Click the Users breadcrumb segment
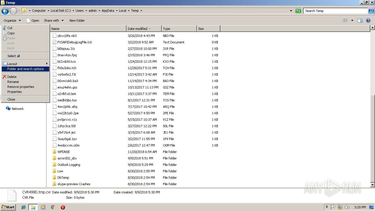 (79, 11)
